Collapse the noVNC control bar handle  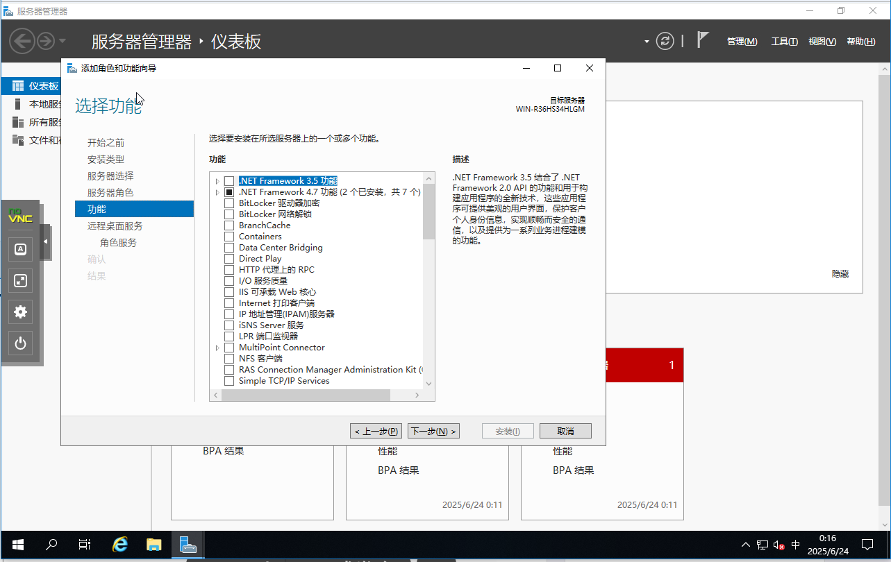[45, 241]
